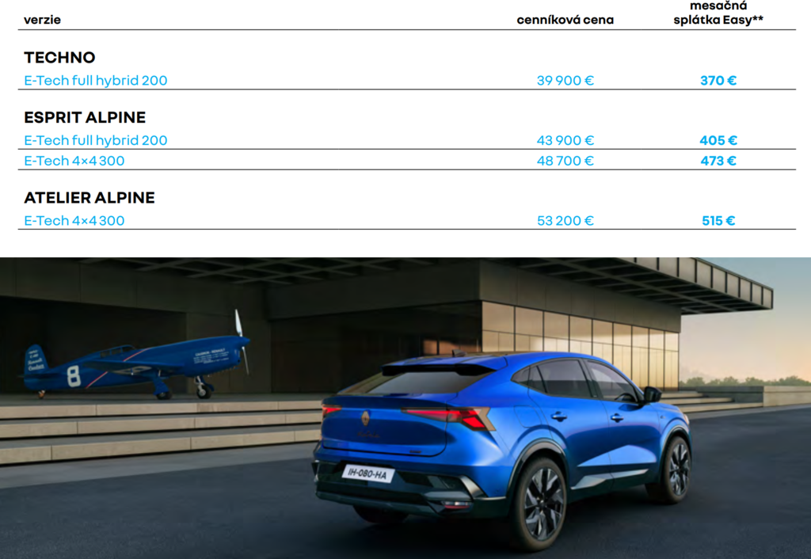
Task: Select E-Tech 4×4 300 under ATELIER ALPINE
Action: point(74,221)
